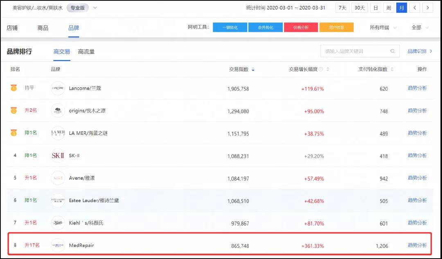
Task: Click the orange 用户信息 button
Action: click(x=336, y=28)
